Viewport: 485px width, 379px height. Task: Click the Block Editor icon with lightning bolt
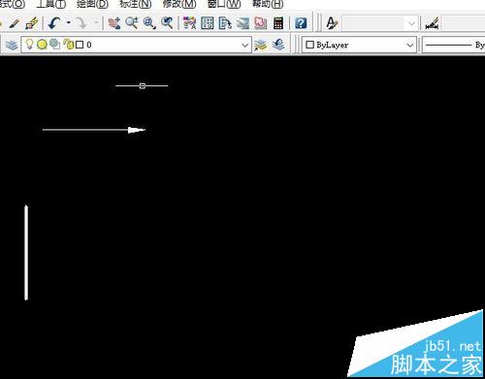[32, 23]
